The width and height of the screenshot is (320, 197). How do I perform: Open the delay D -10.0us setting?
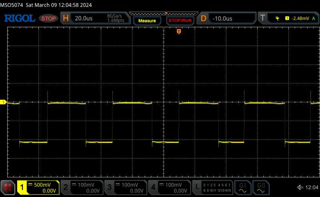pyautogui.click(x=227, y=18)
